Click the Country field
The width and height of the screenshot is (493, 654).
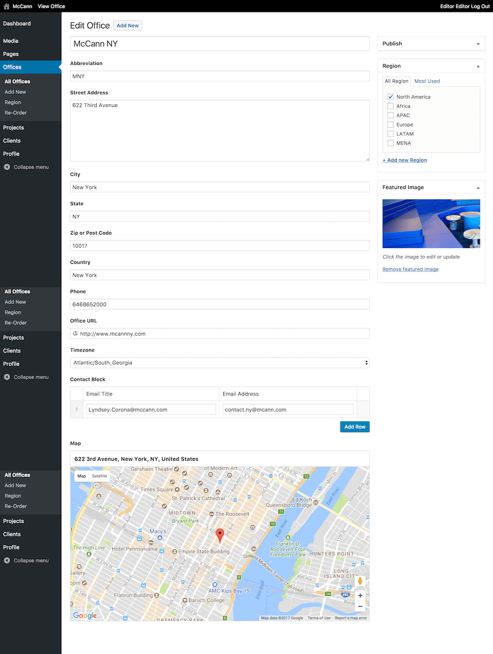coord(220,275)
